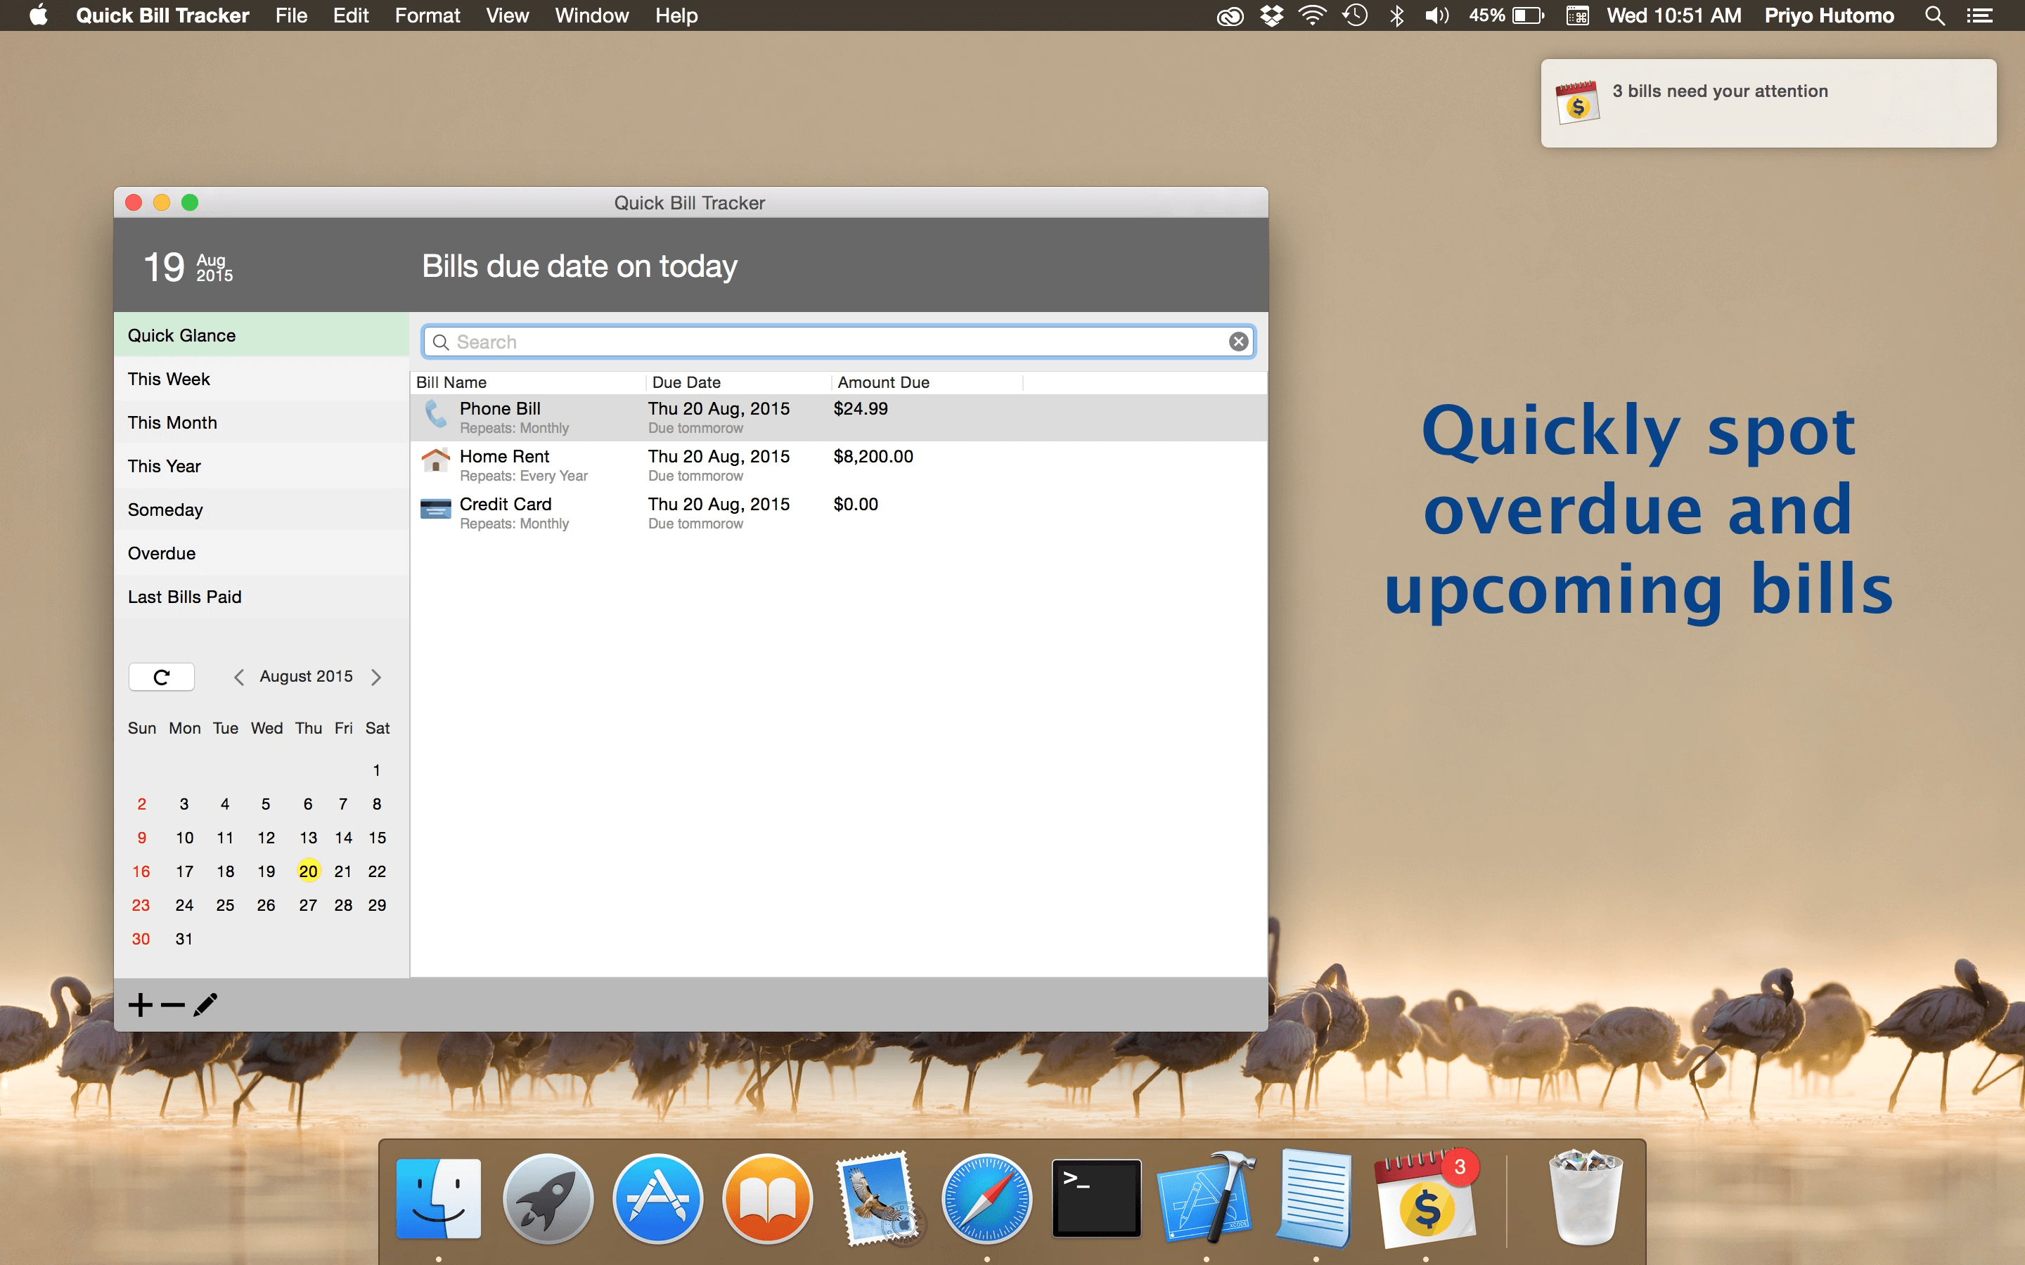Click the calendar refresh button
2025x1265 pixels.
point(162,677)
